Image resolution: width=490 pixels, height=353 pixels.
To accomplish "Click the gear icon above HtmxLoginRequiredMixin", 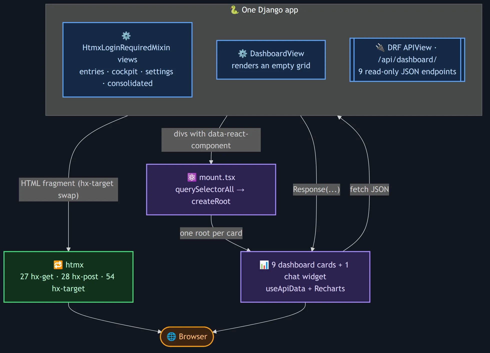I will point(126,36).
